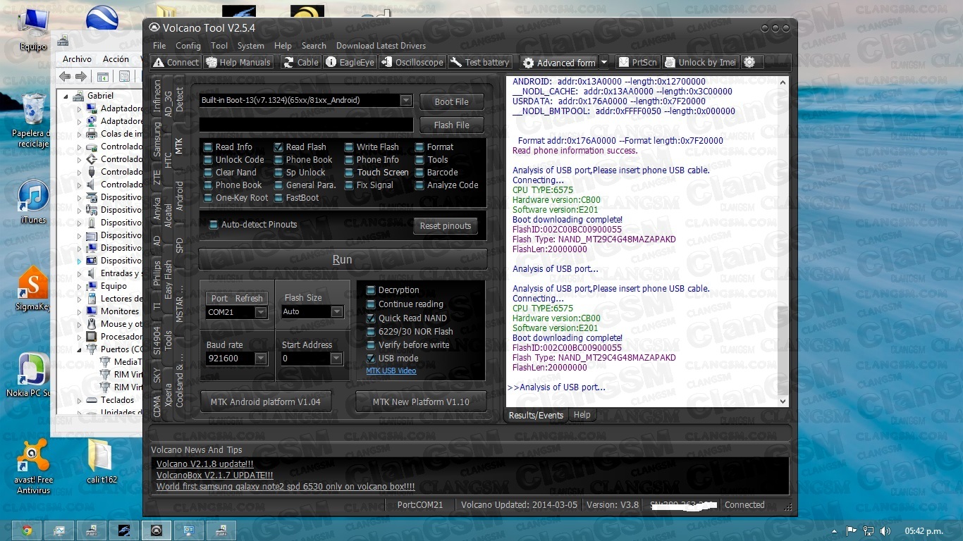This screenshot has height=541, width=963.
Task: Check the One-Key Root option
Action: [x=208, y=198]
